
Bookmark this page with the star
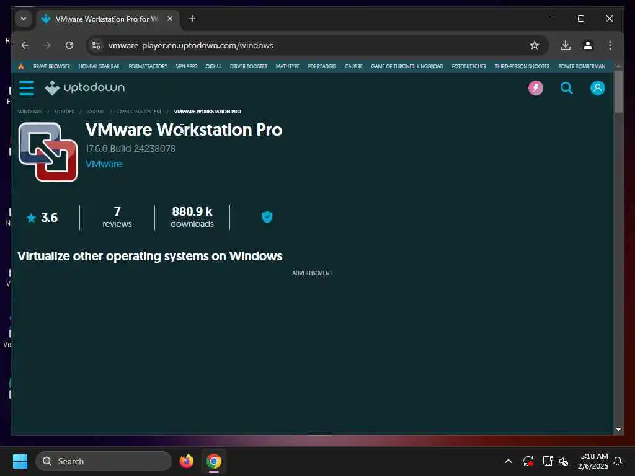(534, 45)
